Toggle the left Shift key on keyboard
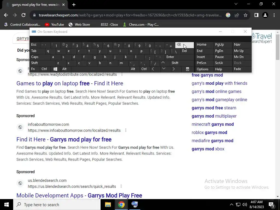 [x=41, y=63]
